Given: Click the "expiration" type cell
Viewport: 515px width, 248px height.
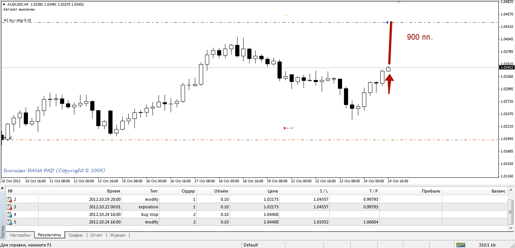Looking at the screenshot, I should click(x=148, y=207).
